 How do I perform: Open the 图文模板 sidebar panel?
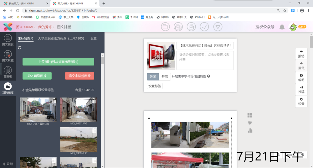8,40
